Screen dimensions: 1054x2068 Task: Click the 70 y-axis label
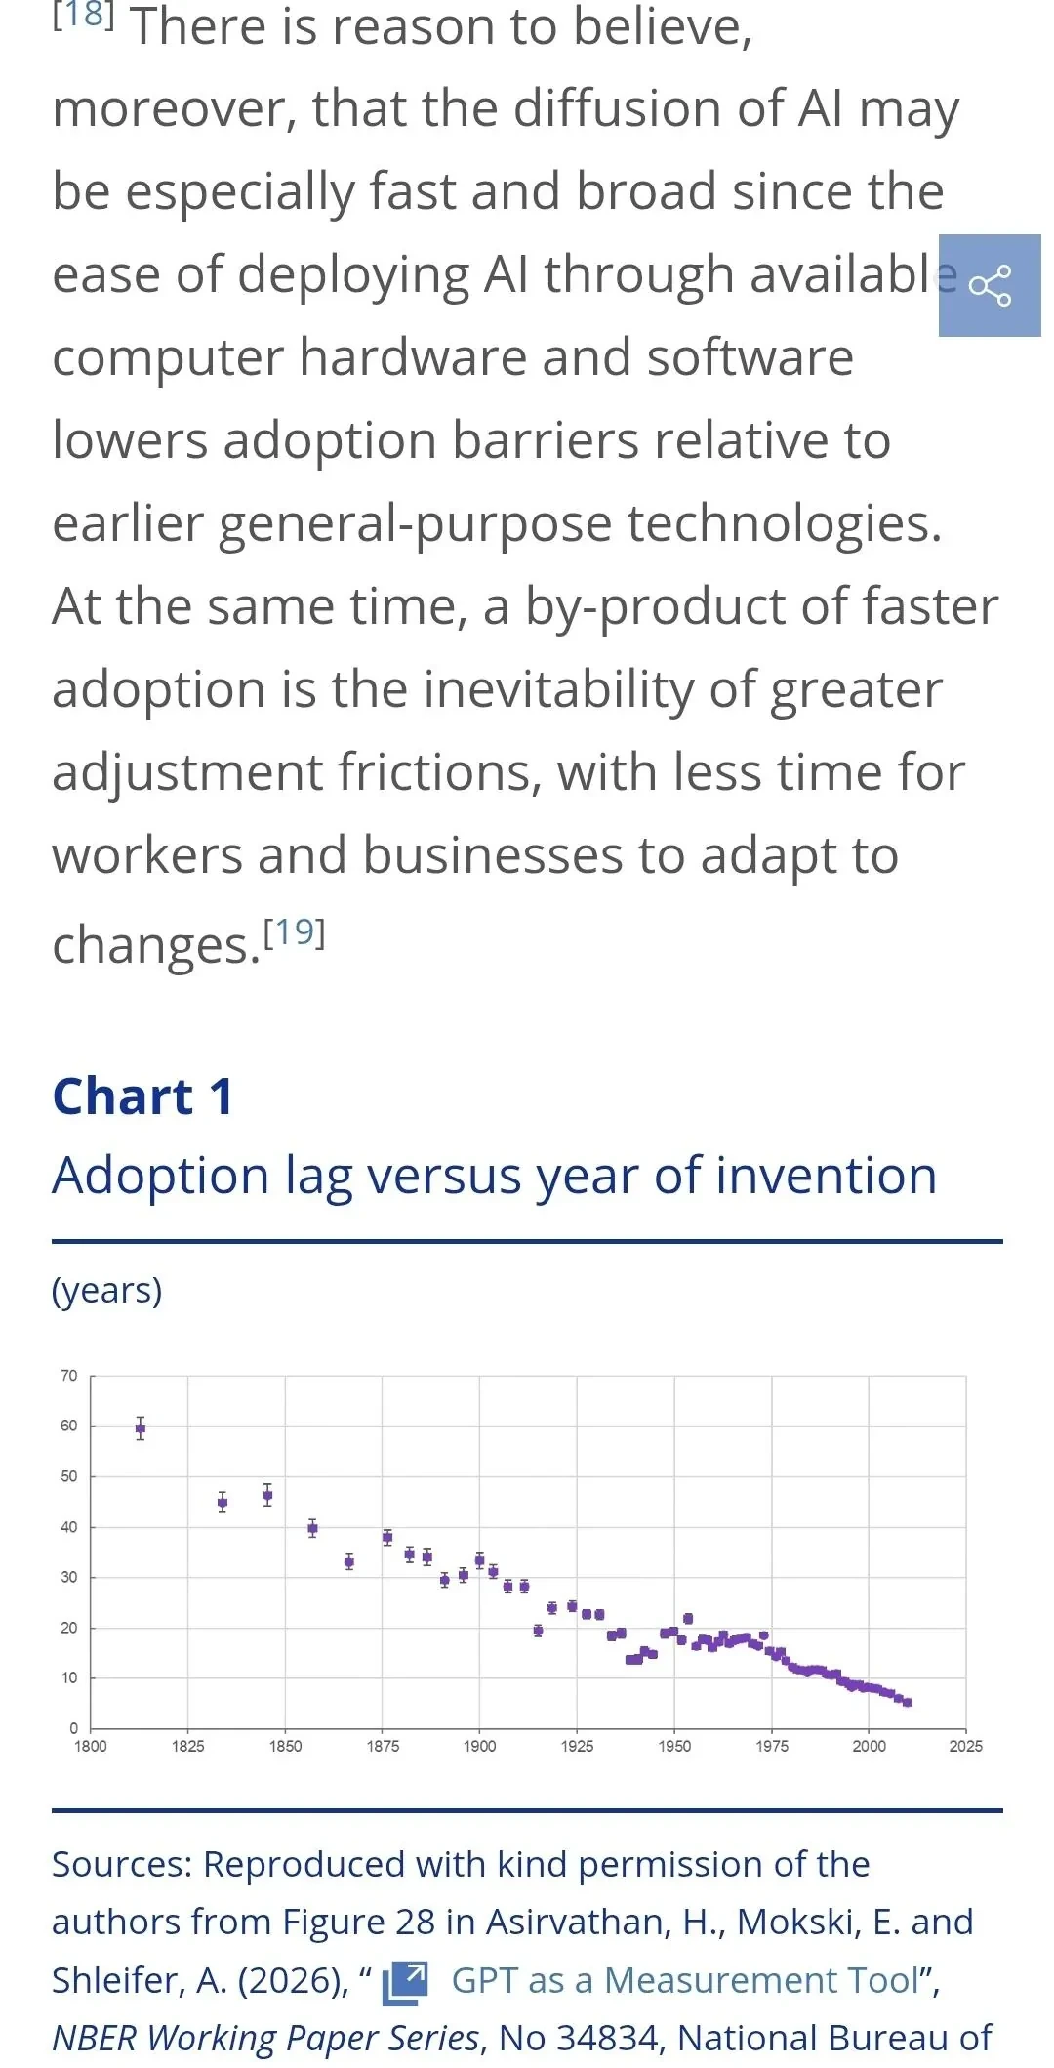[x=68, y=1376]
